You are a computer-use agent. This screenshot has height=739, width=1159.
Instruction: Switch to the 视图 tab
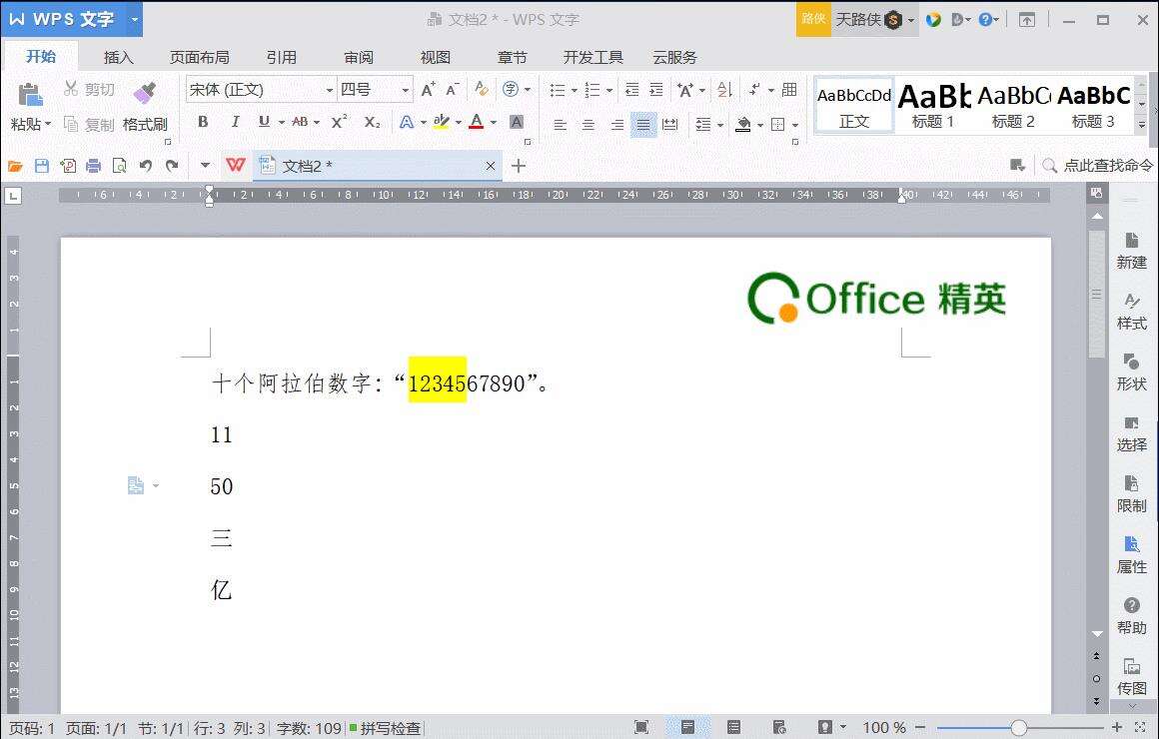coord(436,57)
